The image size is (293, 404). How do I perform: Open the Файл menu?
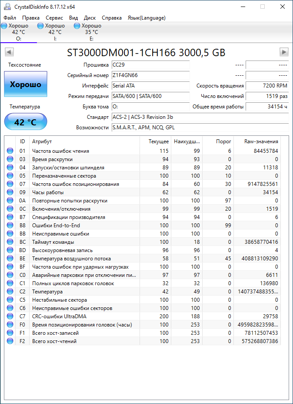10,18
